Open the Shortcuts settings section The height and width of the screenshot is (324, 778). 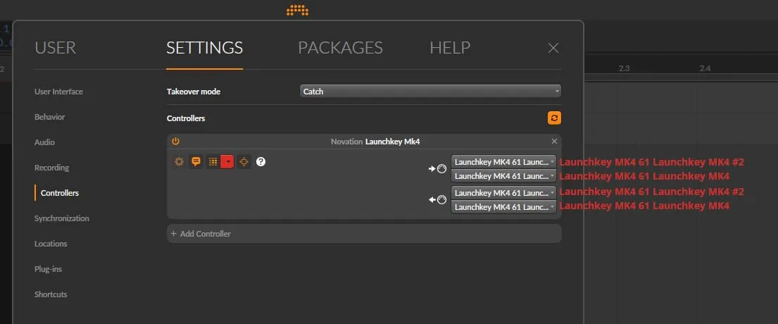51,294
